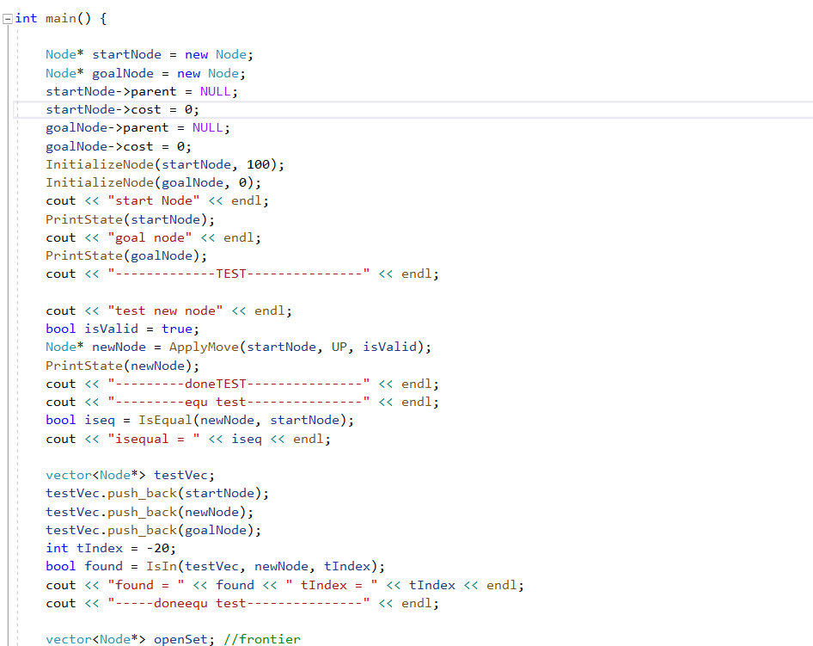Place cursor on startNode->cost assignment
Viewport: 813px width, 646px height.
120,109
